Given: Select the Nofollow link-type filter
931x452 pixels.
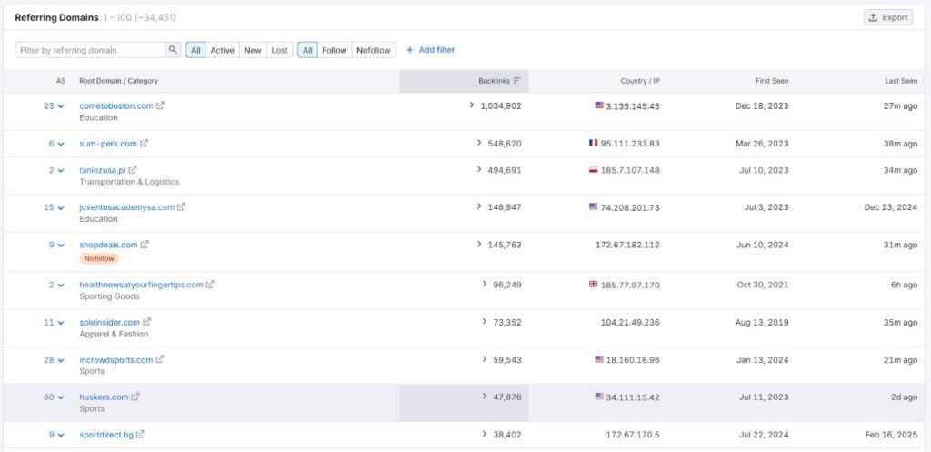Looking at the screenshot, I should 374,50.
